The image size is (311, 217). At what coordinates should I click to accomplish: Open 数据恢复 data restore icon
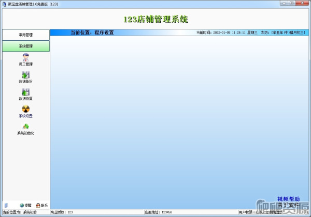[x=25, y=94]
